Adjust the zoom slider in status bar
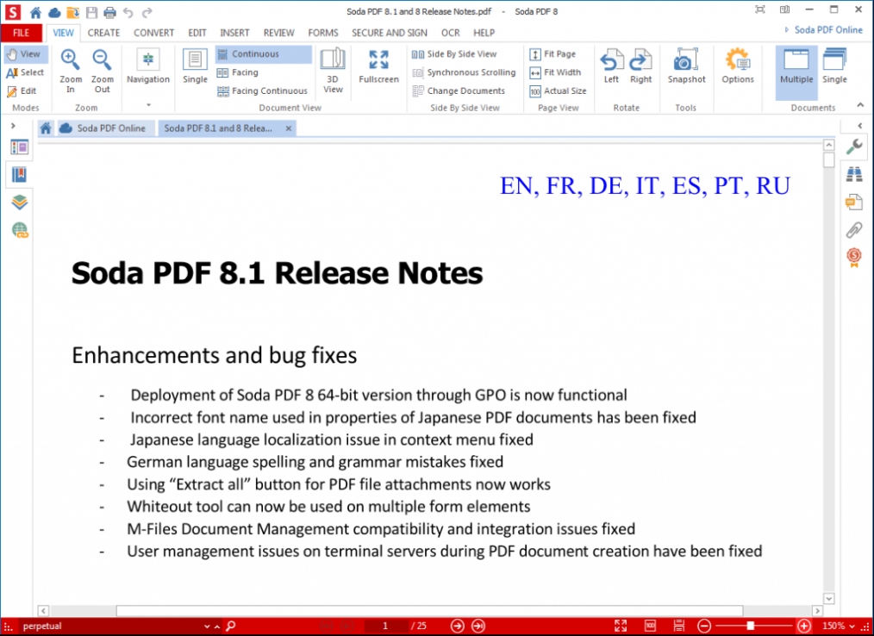Viewport: 874px width, 636px height. click(751, 626)
